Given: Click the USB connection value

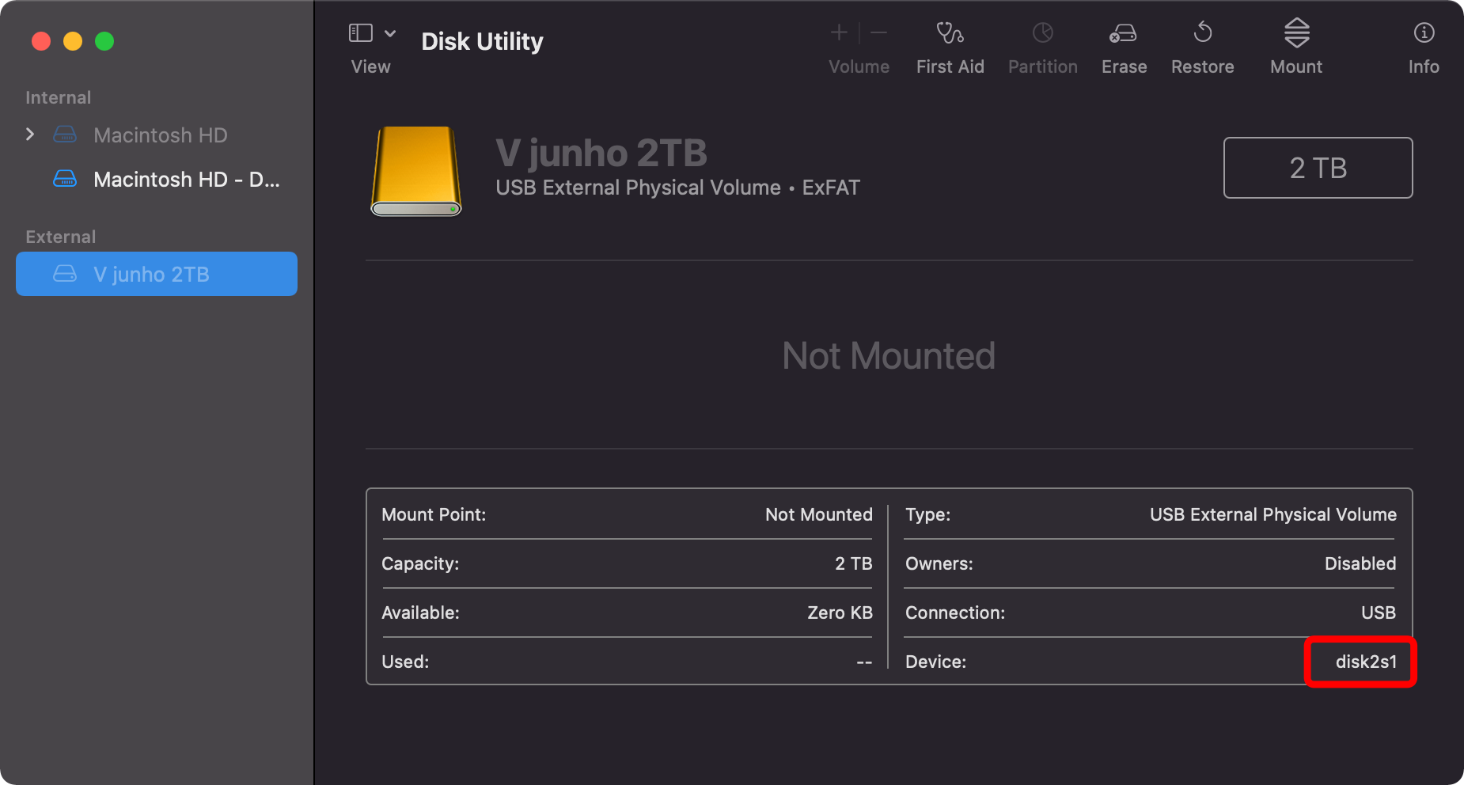Looking at the screenshot, I should tap(1379, 612).
